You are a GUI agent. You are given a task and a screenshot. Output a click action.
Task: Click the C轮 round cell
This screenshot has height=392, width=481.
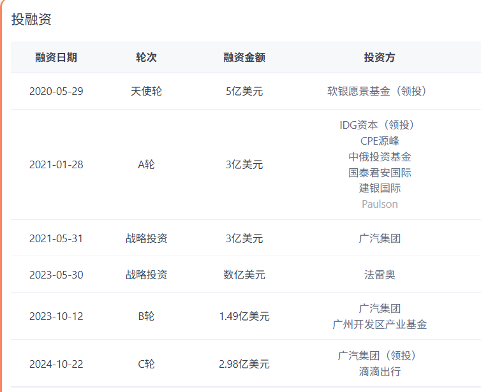pyautogui.click(x=146, y=364)
